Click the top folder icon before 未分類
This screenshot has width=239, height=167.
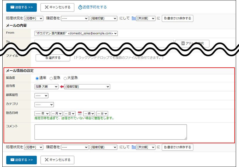tap(134, 18)
